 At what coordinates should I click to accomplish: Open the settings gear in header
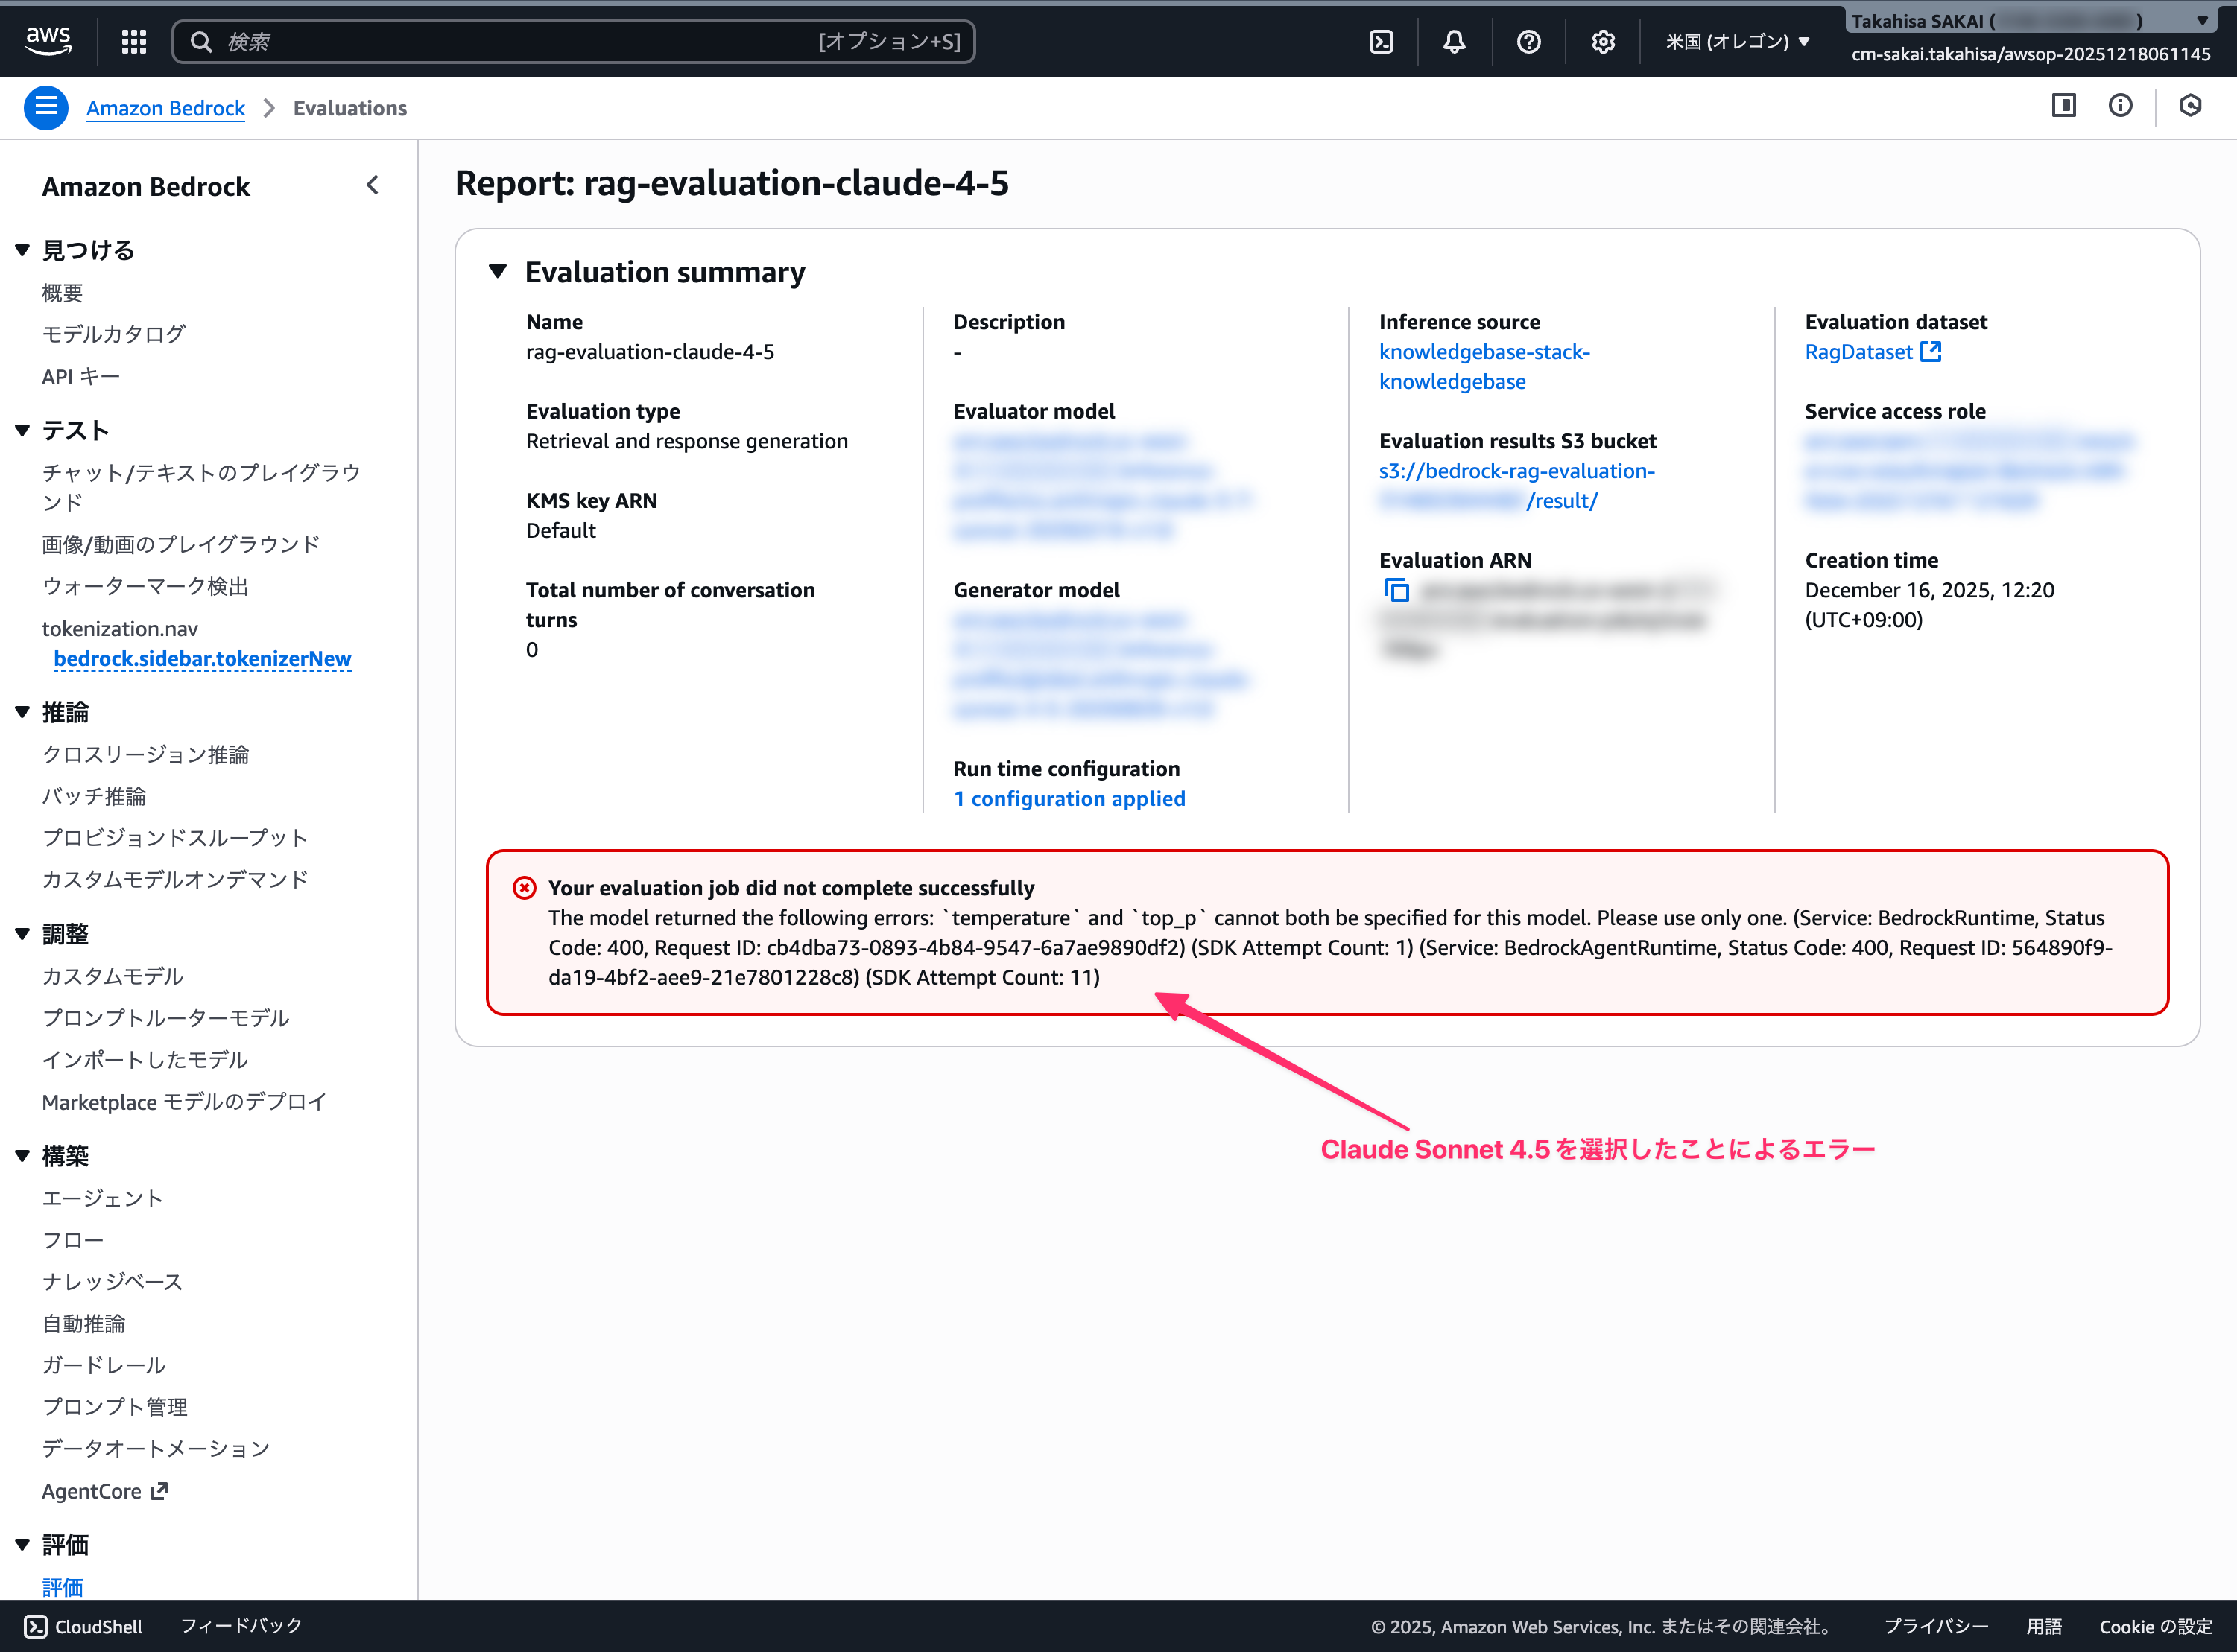(1603, 41)
